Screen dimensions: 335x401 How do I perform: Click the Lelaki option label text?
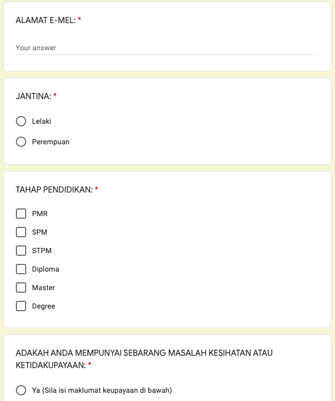click(x=42, y=122)
